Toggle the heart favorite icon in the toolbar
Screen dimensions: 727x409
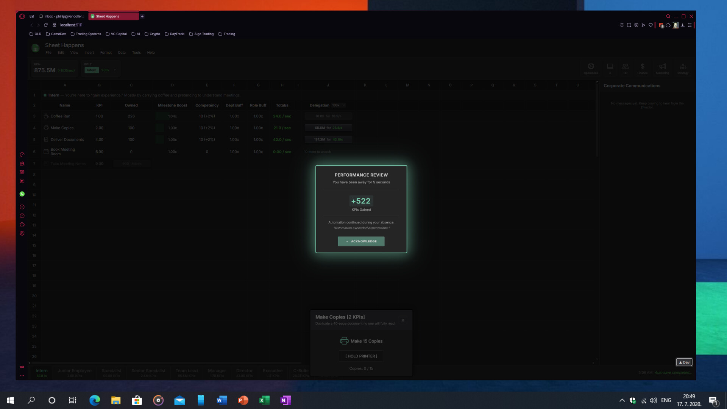(651, 25)
